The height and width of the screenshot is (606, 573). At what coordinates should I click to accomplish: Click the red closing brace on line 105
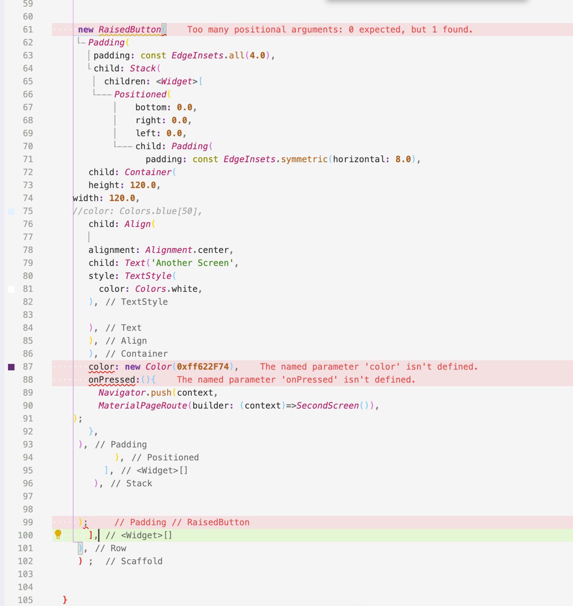point(65,600)
